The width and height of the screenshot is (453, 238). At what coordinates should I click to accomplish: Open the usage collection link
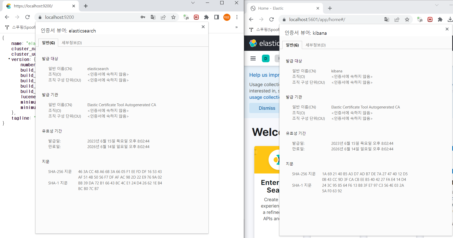[x=264, y=97]
